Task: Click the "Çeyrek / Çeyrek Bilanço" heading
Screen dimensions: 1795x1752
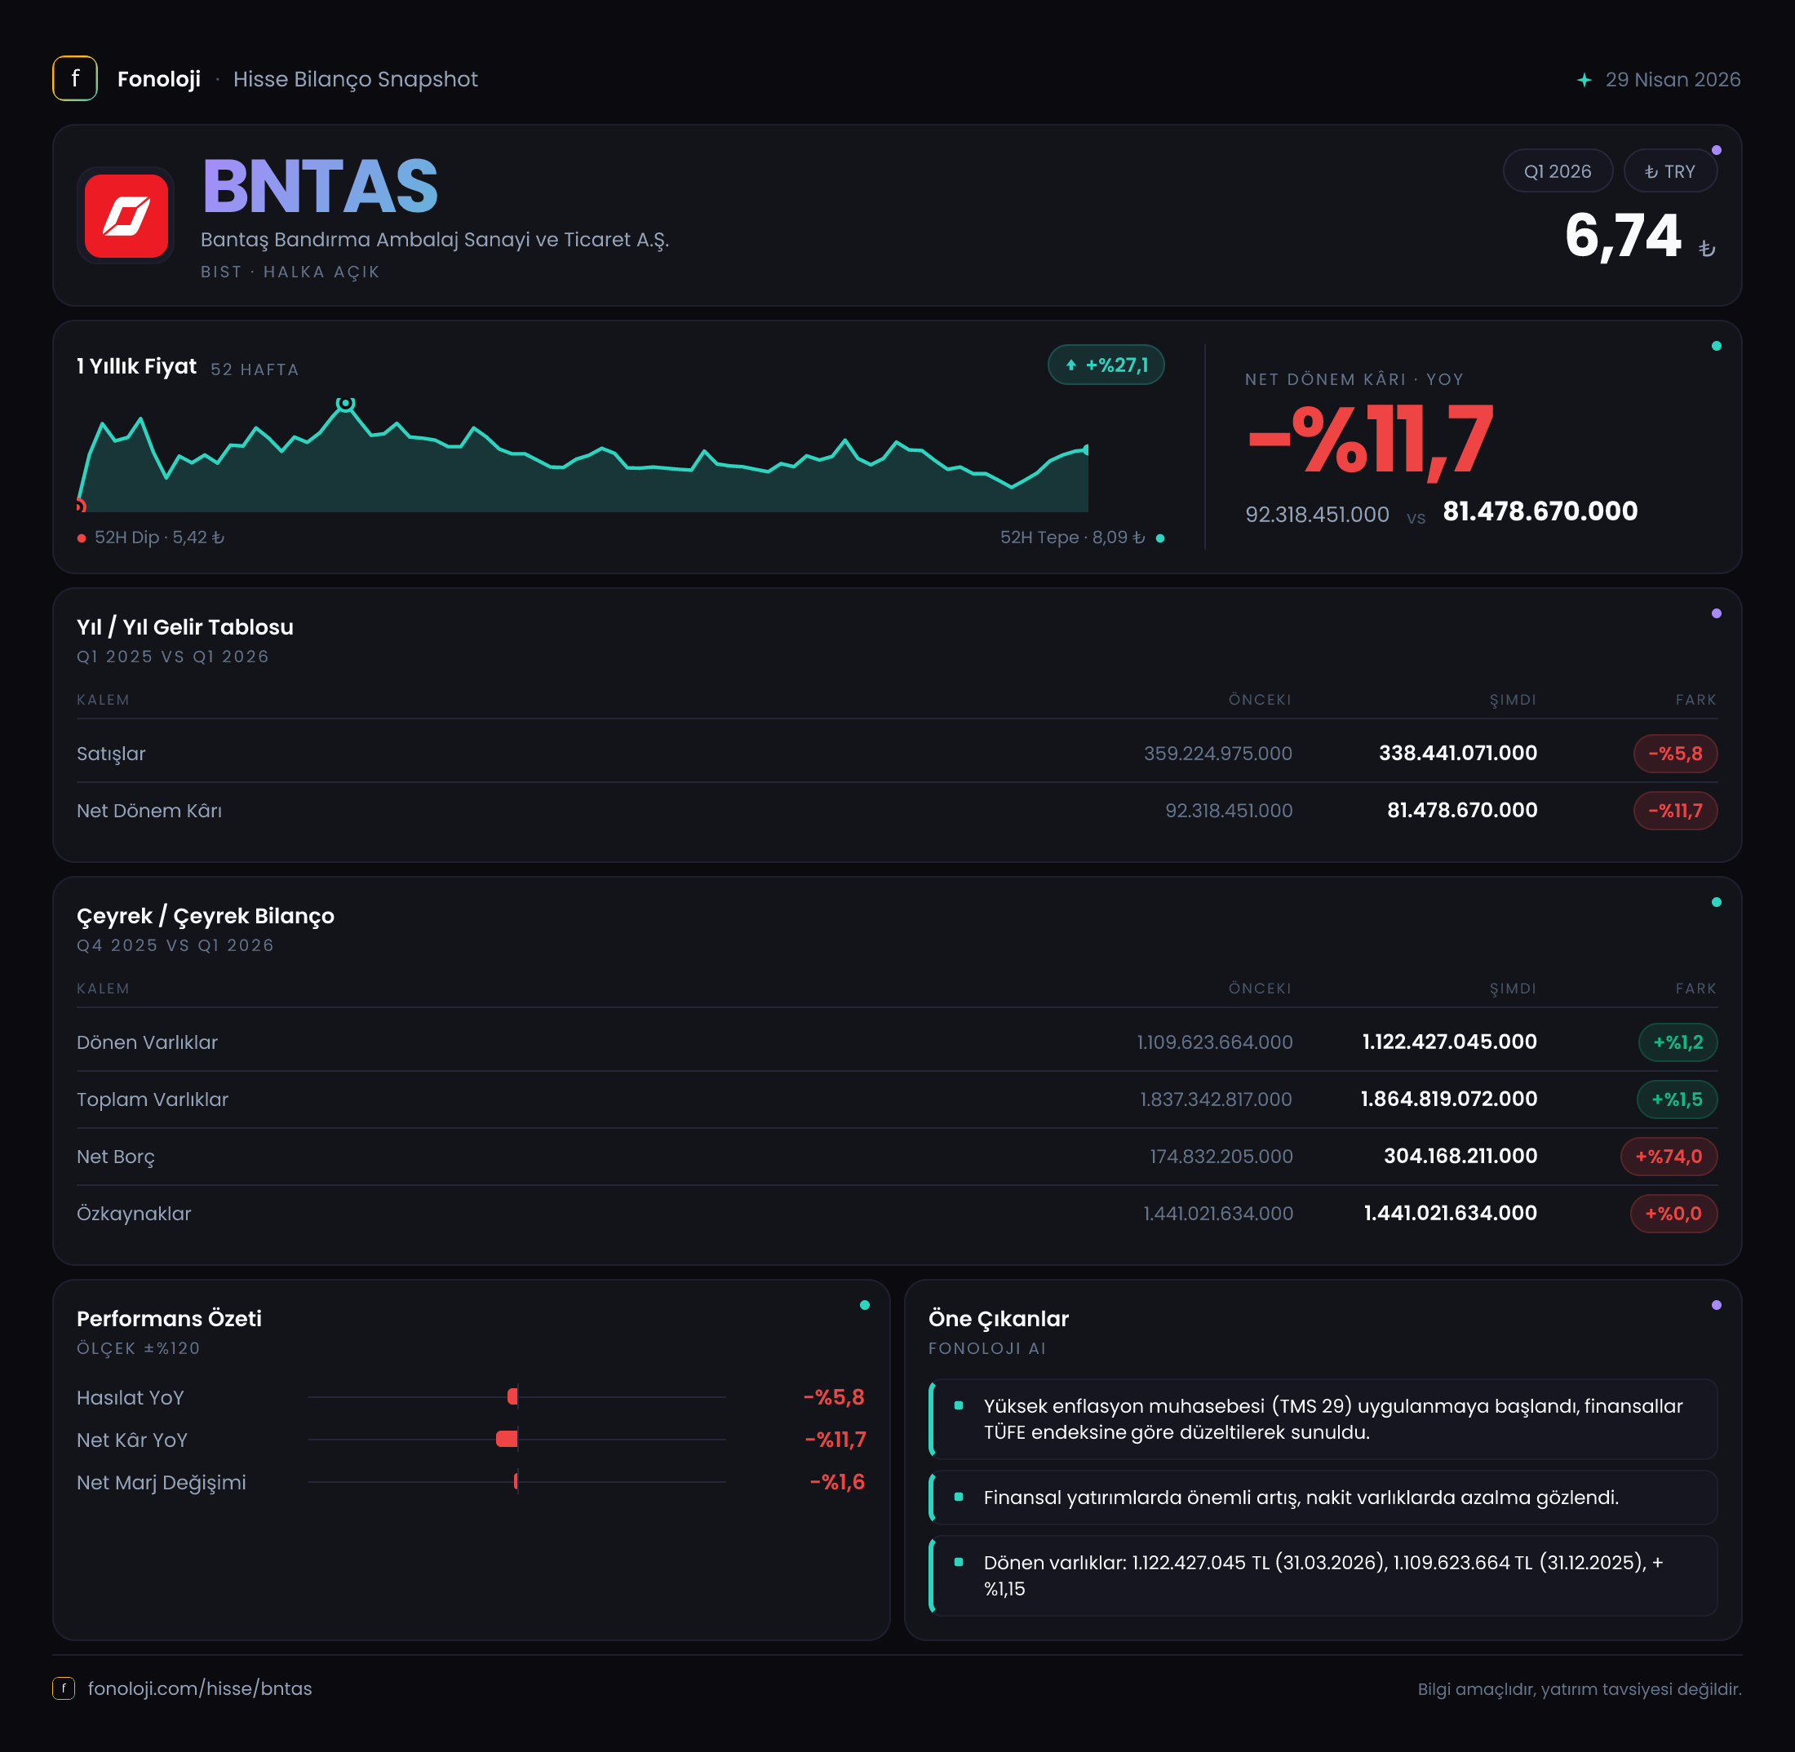Action: [x=206, y=917]
